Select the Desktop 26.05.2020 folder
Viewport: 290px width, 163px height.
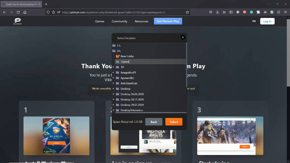[x=132, y=94]
